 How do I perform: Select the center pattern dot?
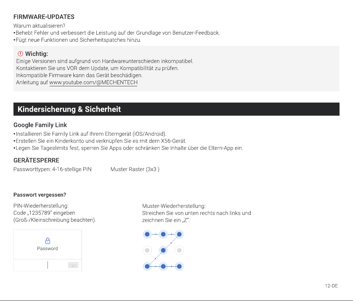163,250
